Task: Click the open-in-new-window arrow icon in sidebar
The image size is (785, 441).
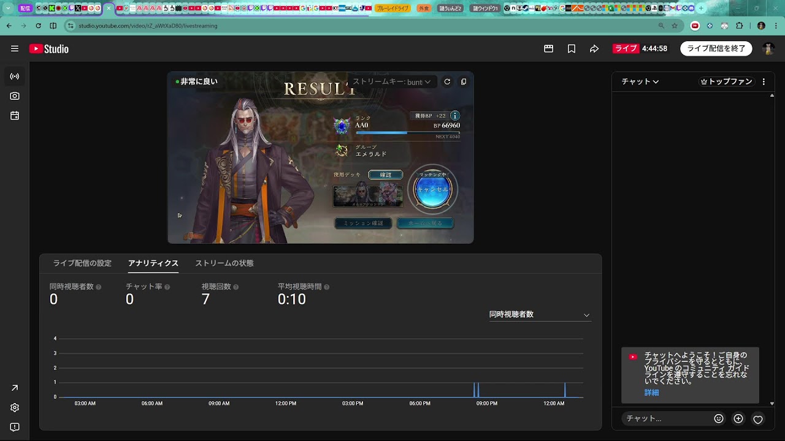Action: [15, 388]
